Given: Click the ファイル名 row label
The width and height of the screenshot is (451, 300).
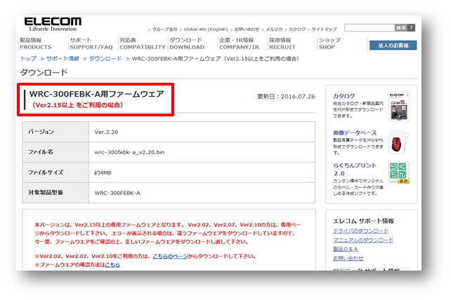Looking at the screenshot, I should pos(40,152).
